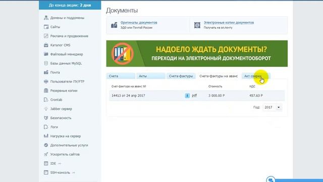
Task: Open the Электронные копии документов link
Action: tap(229, 22)
